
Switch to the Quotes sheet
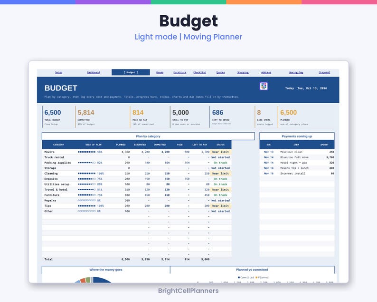(x=220, y=72)
